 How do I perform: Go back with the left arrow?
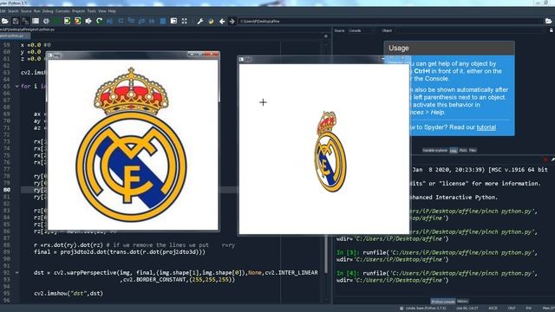222,21
